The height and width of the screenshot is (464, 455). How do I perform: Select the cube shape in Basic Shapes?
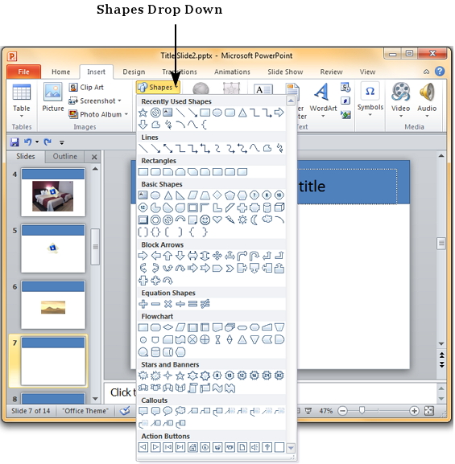279,207
